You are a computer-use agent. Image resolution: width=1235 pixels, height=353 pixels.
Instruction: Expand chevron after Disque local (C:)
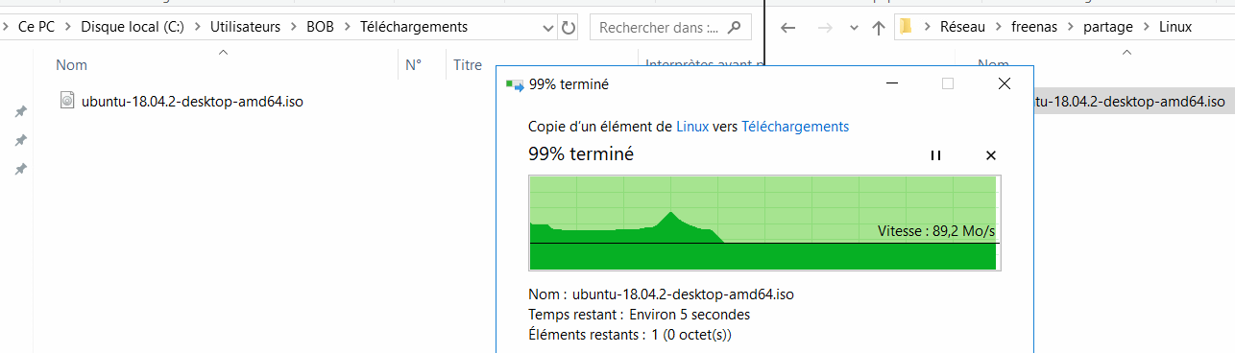coord(197,28)
